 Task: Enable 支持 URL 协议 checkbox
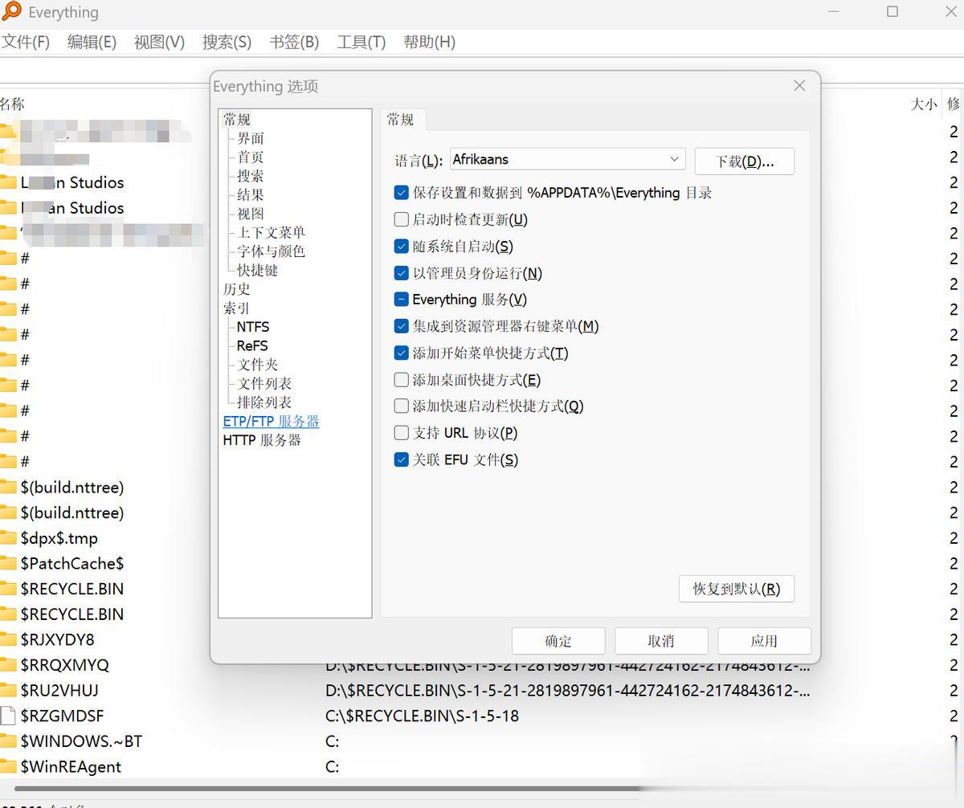tap(402, 433)
